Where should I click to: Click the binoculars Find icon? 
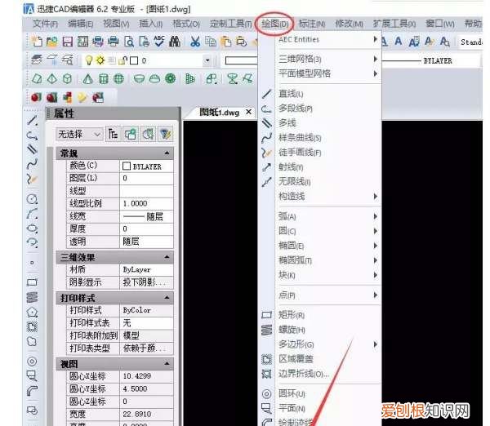pyautogui.click(x=175, y=42)
